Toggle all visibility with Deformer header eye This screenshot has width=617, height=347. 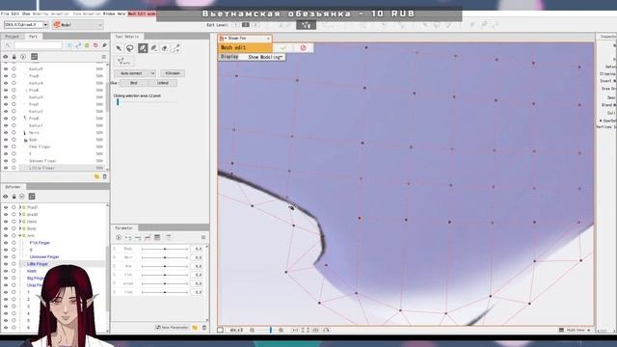pyautogui.click(x=6, y=197)
